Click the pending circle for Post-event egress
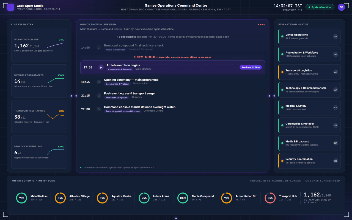Screen dimensions: 352x220 click(x=99, y=95)
